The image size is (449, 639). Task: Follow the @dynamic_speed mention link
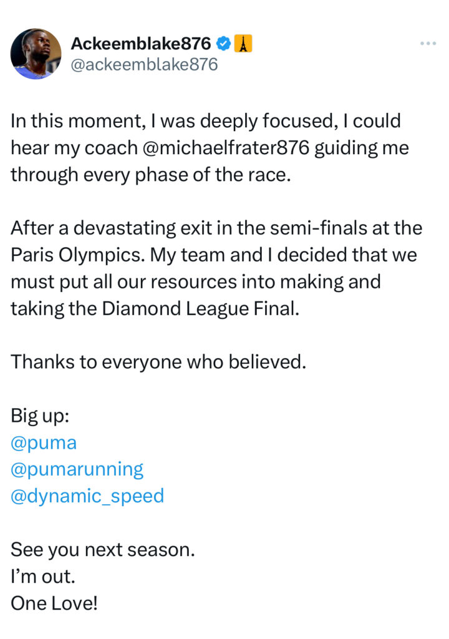coord(87,496)
